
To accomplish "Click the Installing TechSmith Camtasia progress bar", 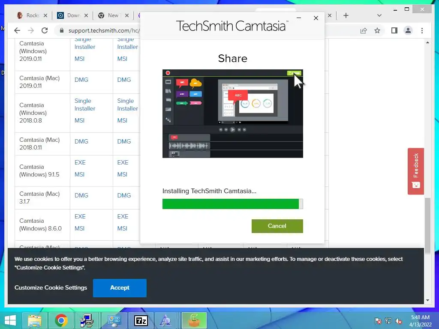I will click(x=233, y=204).
